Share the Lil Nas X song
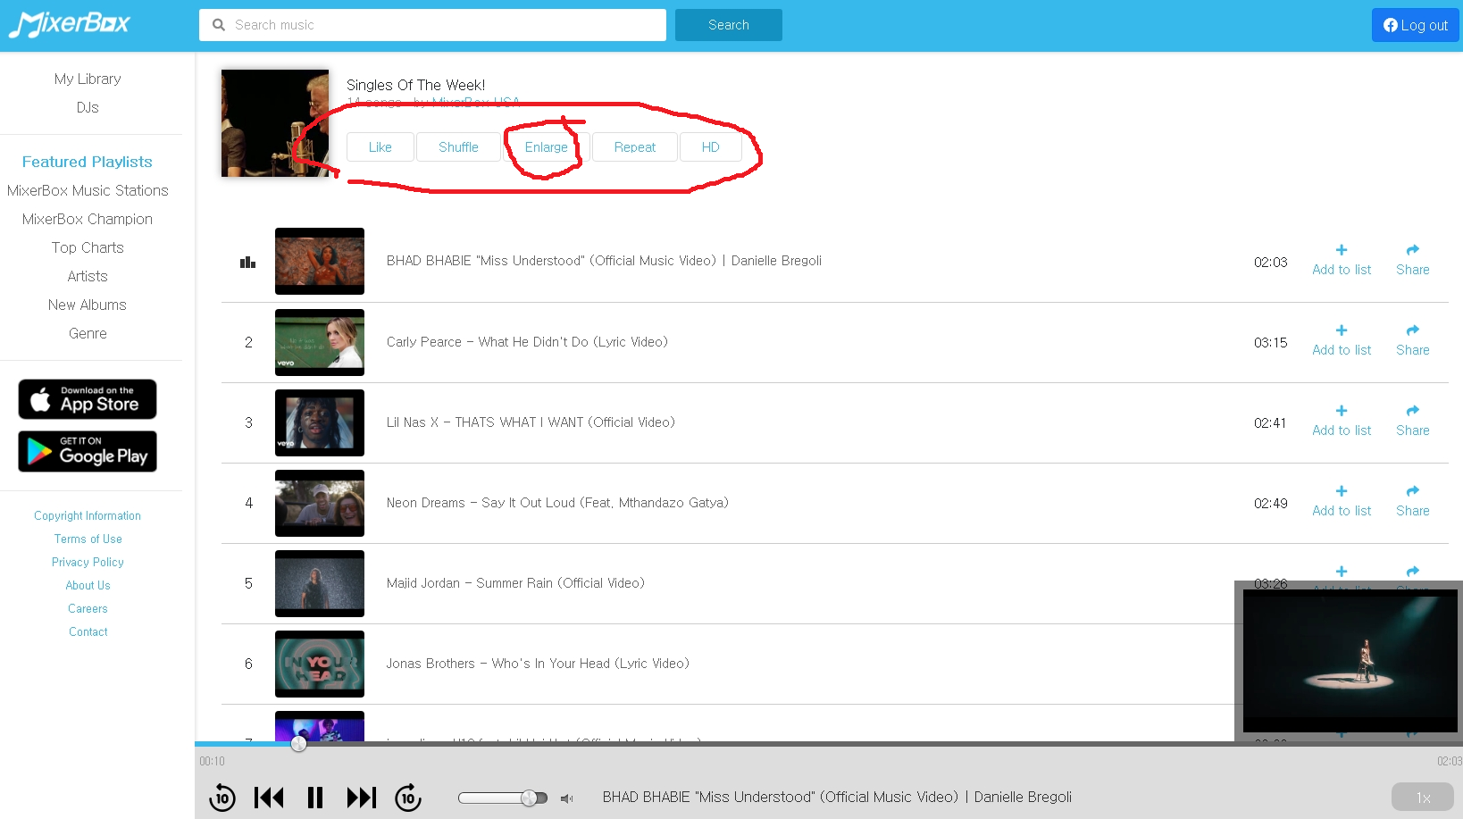This screenshot has height=819, width=1463. click(1413, 421)
